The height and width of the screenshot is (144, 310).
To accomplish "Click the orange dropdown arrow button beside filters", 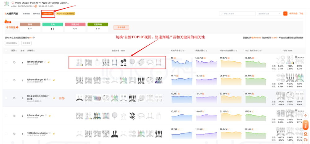I will click(x=285, y=14).
